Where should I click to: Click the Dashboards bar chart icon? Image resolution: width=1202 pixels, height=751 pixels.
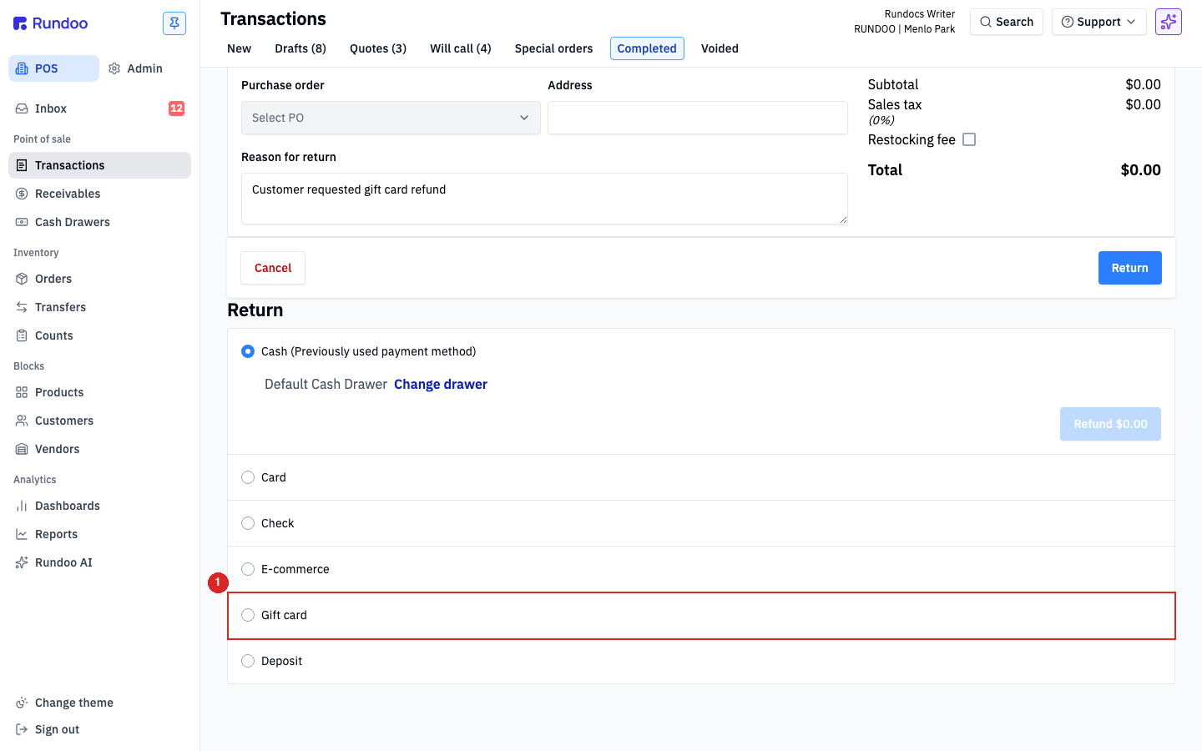pos(22,506)
